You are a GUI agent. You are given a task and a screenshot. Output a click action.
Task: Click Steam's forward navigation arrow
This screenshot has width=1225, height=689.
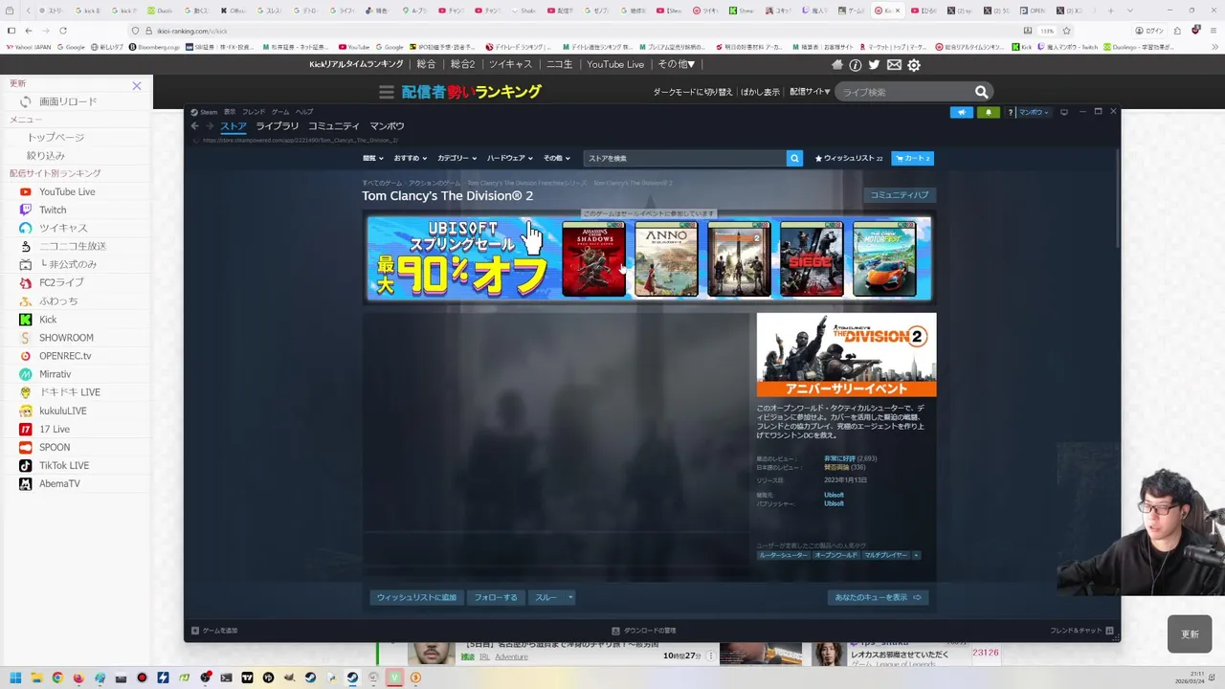point(210,126)
